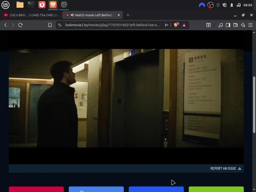Viewport: 256px width, 192px height.
Task: Go forward to the next page
Action: coord(13,25)
